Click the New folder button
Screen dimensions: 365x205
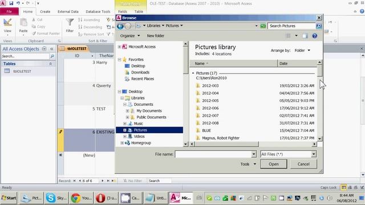(x=156, y=36)
